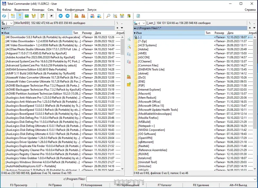Open the Команды menu
Viewport: 258px width, 188px height.
point(38,10)
